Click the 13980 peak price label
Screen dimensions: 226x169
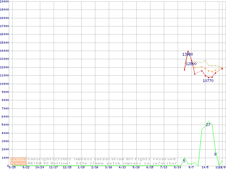tap(188, 54)
